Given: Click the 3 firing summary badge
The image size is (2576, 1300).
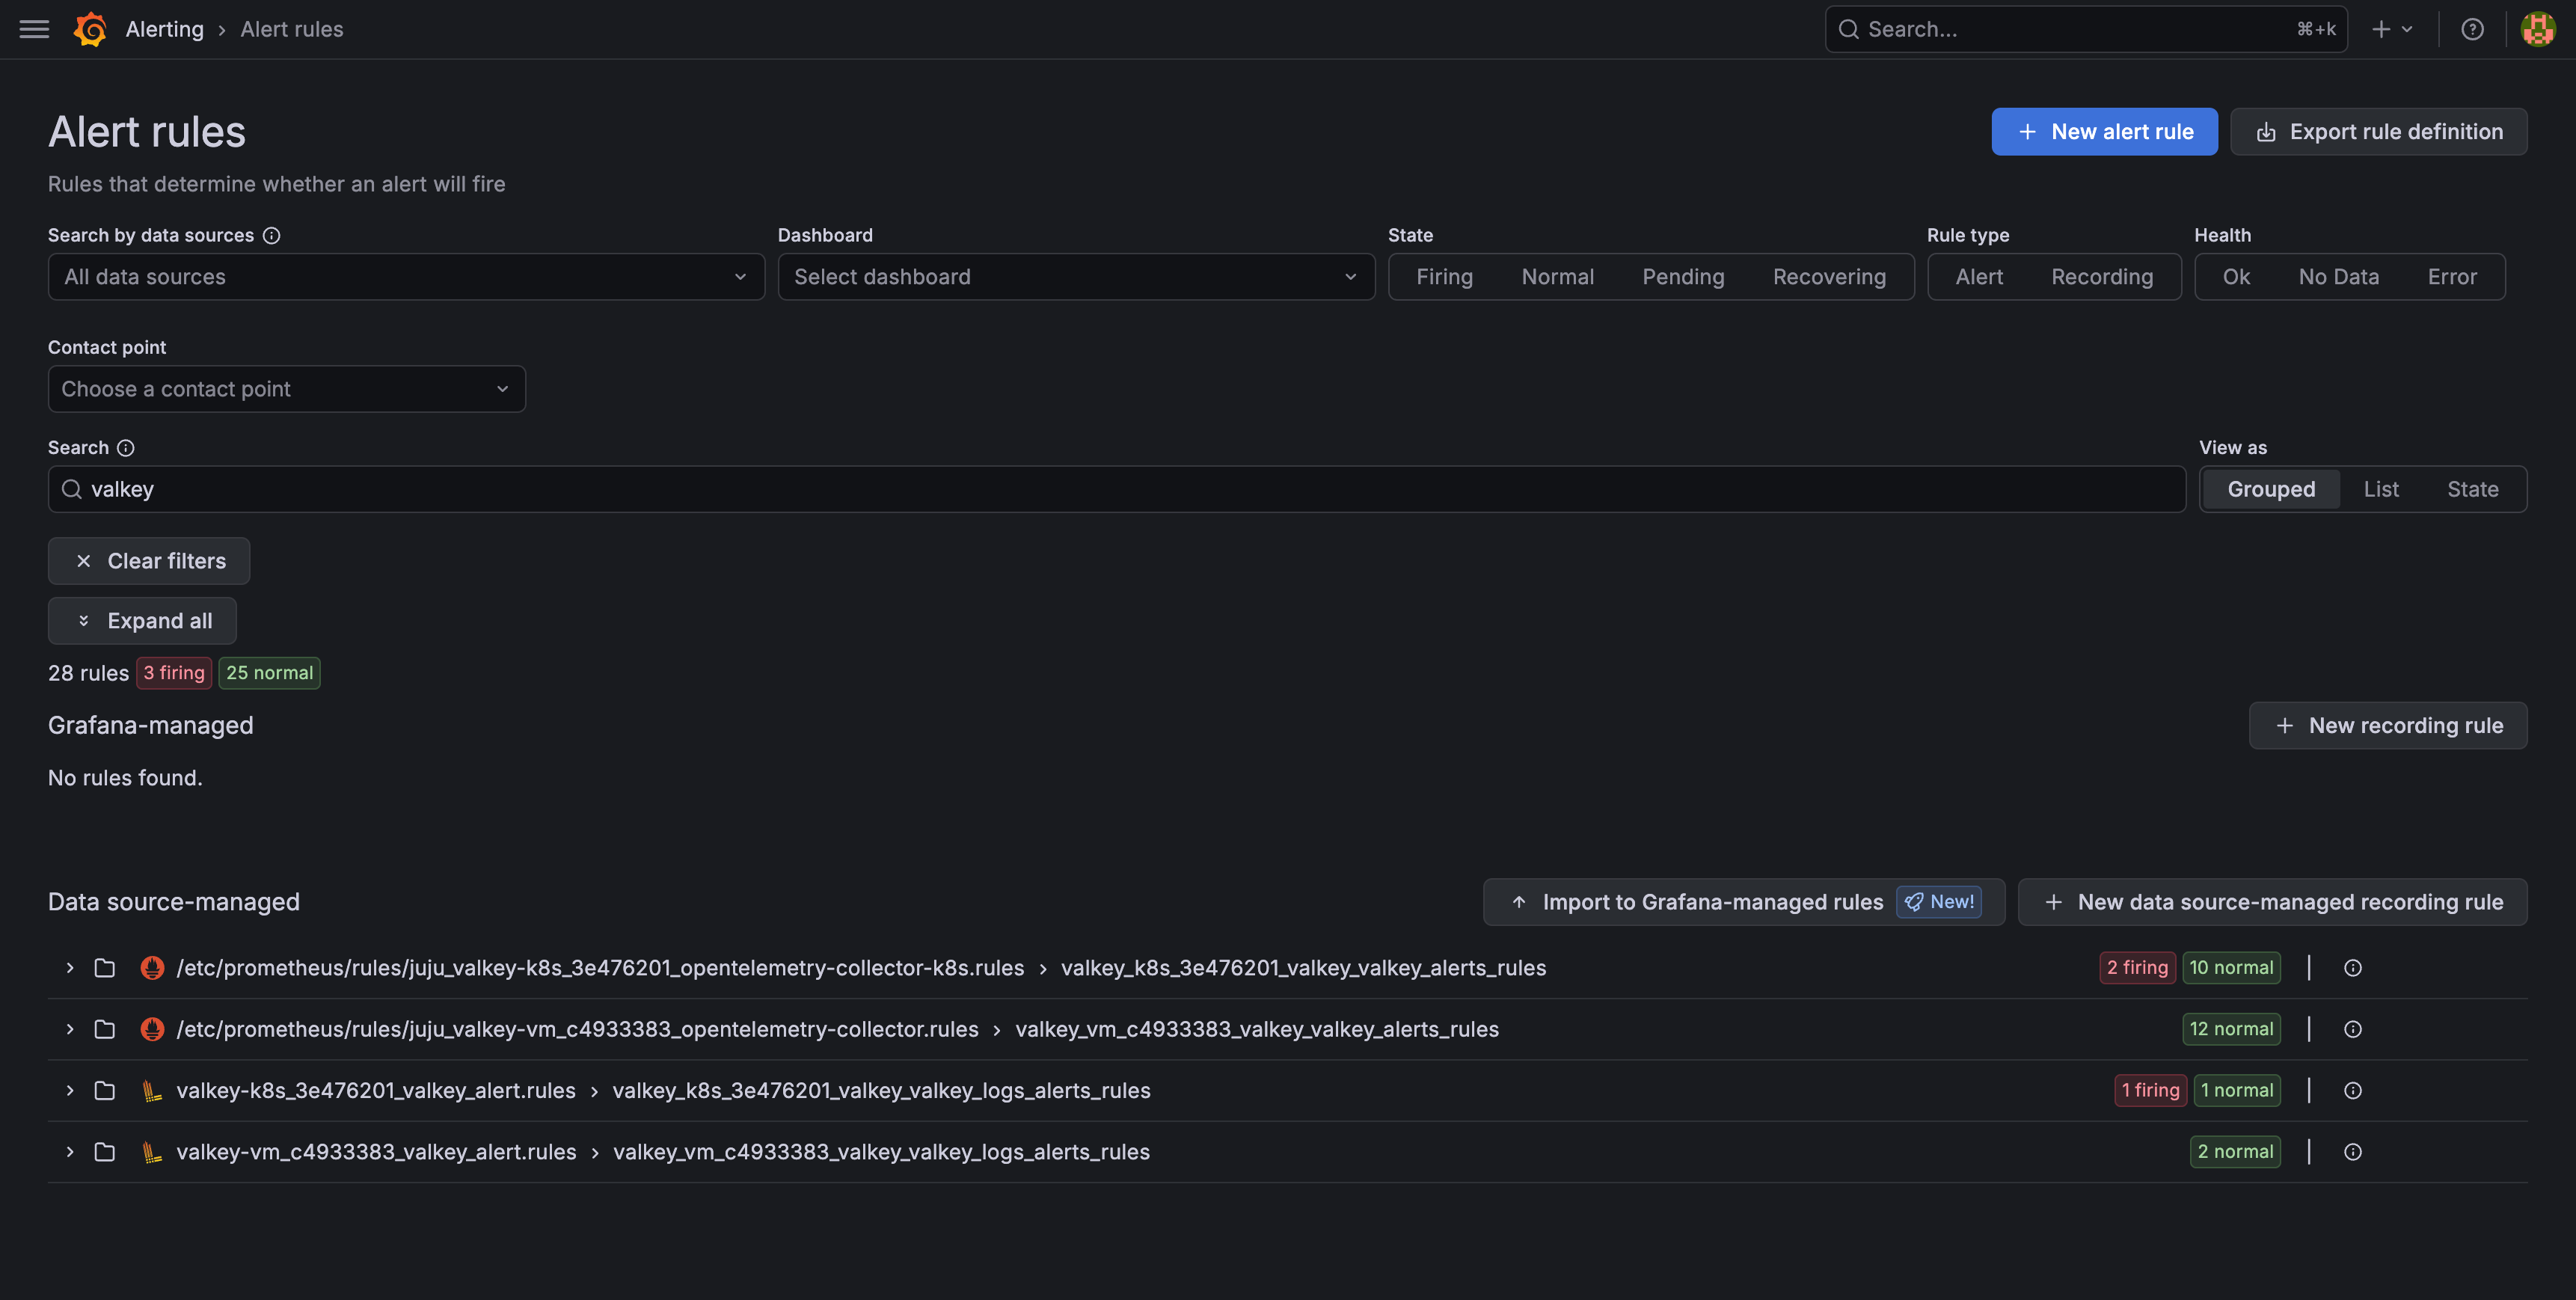Looking at the screenshot, I should (174, 673).
